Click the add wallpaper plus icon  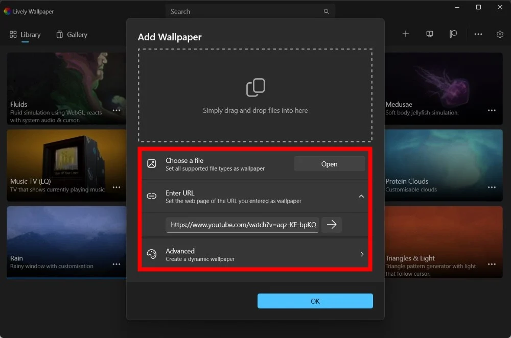406,34
